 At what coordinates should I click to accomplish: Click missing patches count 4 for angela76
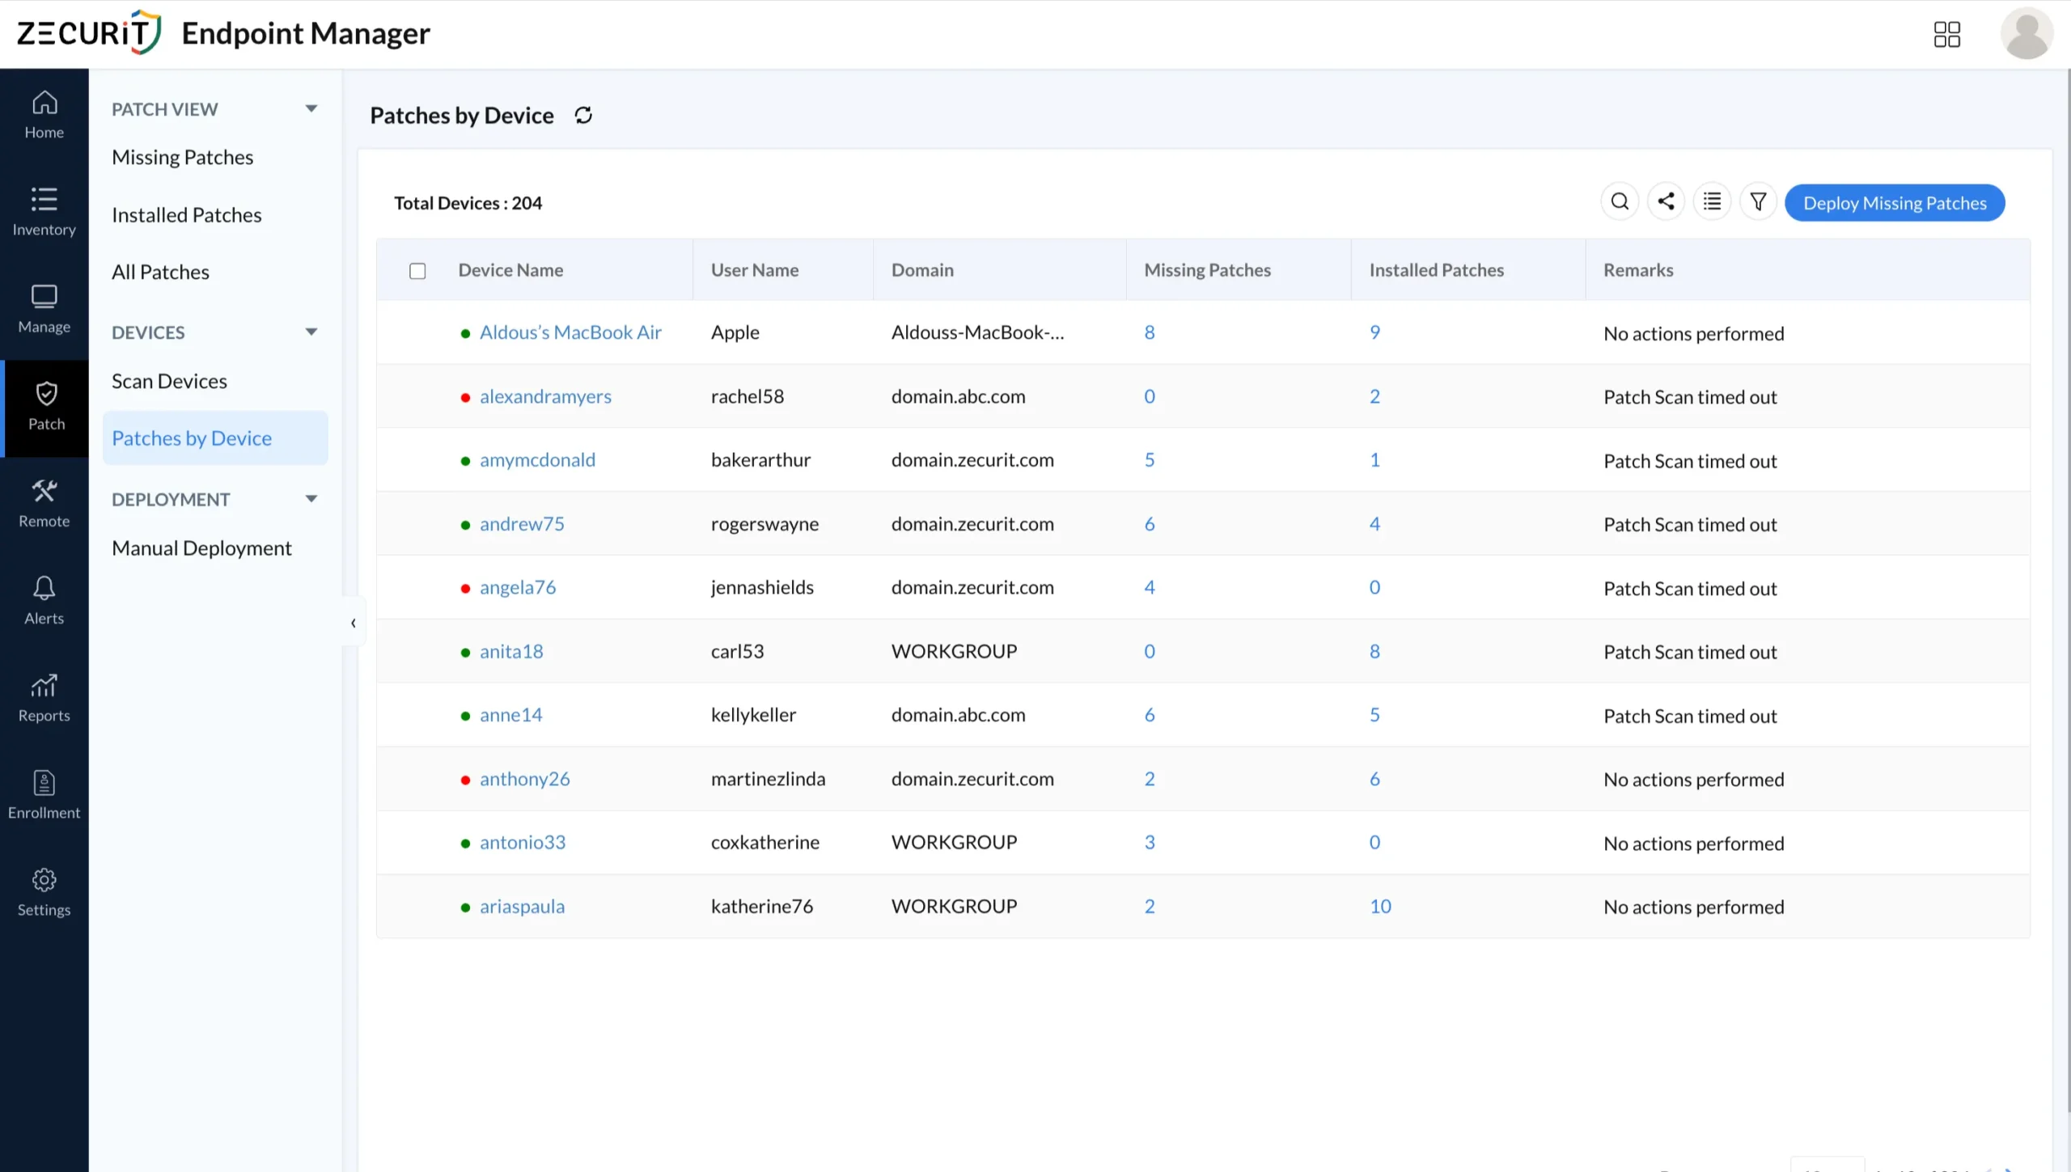click(x=1150, y=587)
